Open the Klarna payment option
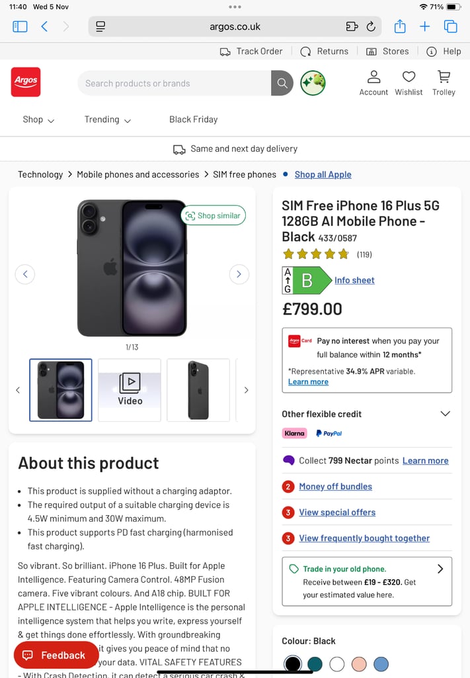 pyautogui.click(x=294, y=432)
